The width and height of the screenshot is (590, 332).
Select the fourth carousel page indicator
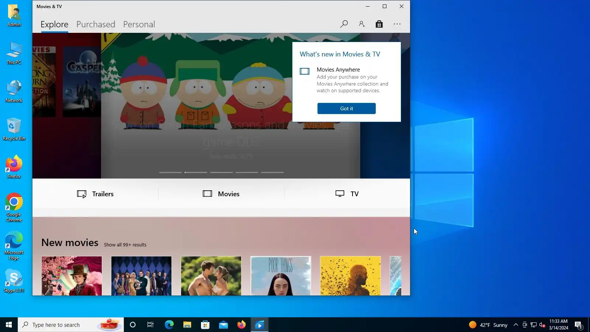tap(247, 172)
